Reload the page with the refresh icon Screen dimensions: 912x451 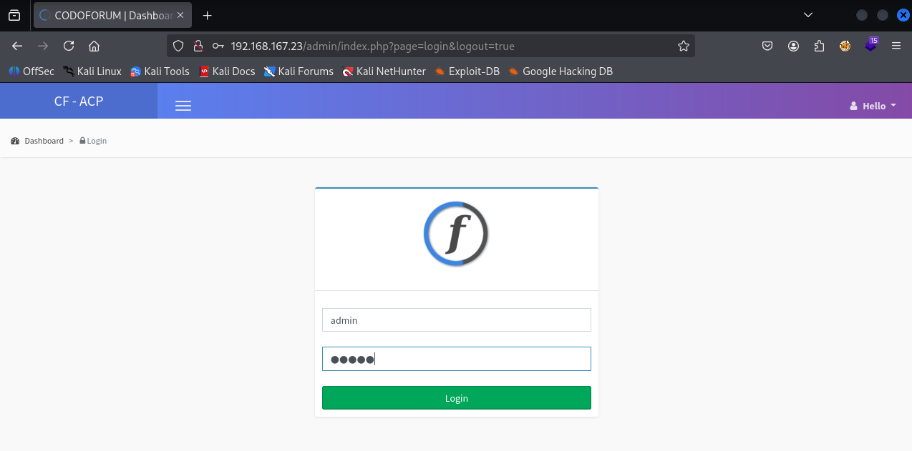coord(69,46)
